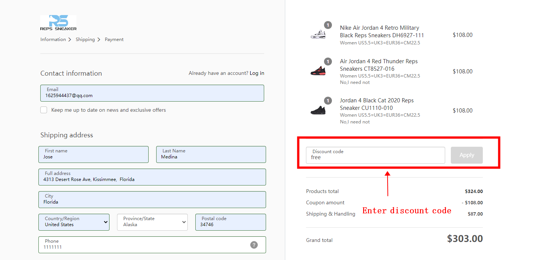Click the Jordan 4 Black Cat 2020 product name
Image resolution: width=534 pixels, height=260 pixels.
tap(377, 104)
